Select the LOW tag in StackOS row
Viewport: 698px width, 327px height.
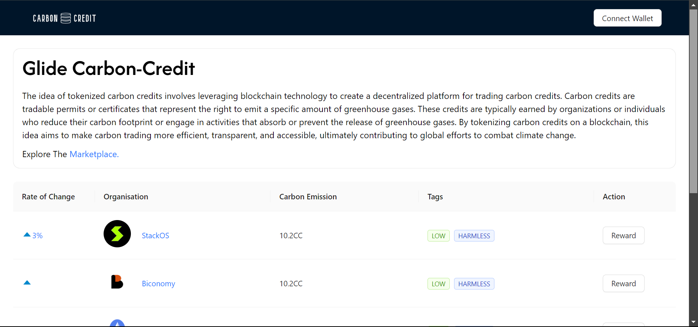(x=438, y=236)
